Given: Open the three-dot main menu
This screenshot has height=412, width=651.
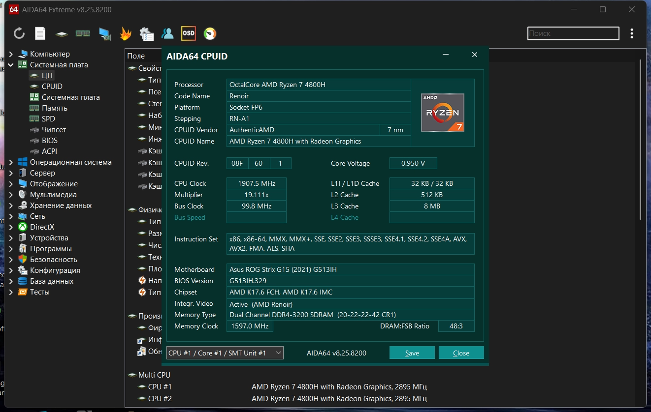Looking at the screenshot, I should click(632, 33).
